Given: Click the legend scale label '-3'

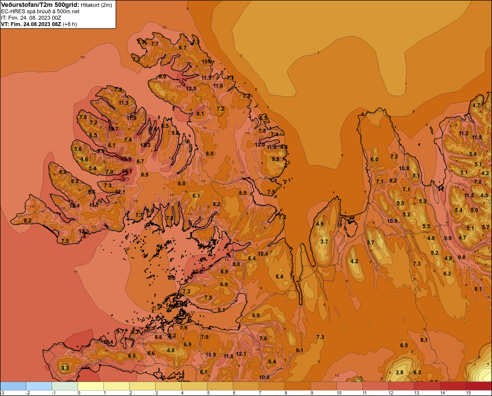Looking at the screenshot, I should 2,393.
